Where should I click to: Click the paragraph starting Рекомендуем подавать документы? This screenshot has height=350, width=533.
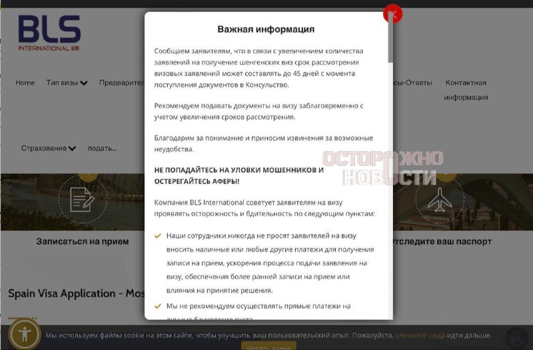(x=259, y=111)
